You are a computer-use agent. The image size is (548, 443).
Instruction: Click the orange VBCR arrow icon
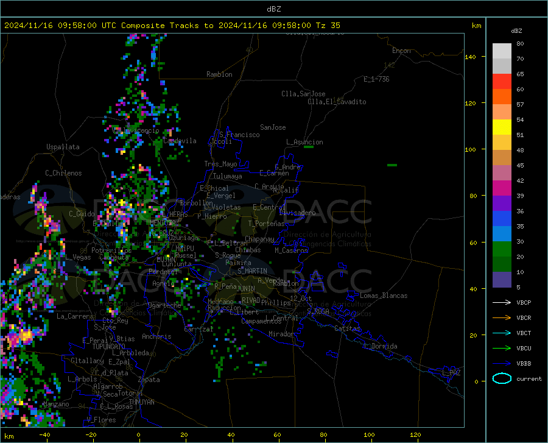[502, 318]
